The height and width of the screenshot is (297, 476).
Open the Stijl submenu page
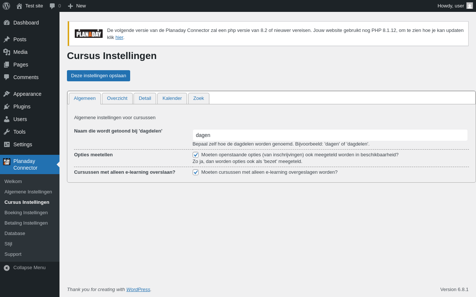pos(8,244)
